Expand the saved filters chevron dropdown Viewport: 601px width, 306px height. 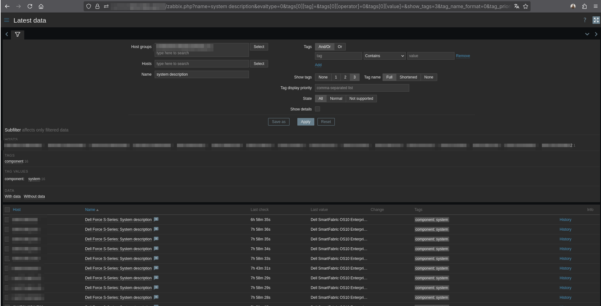tap(587, 34)
